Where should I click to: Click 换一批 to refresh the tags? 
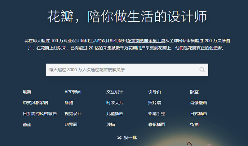[130, 138]
